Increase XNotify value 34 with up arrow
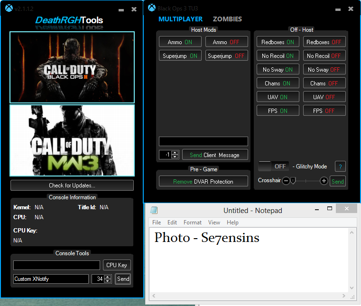The height and width of the screenshot is (306, 361). point(108,277)
